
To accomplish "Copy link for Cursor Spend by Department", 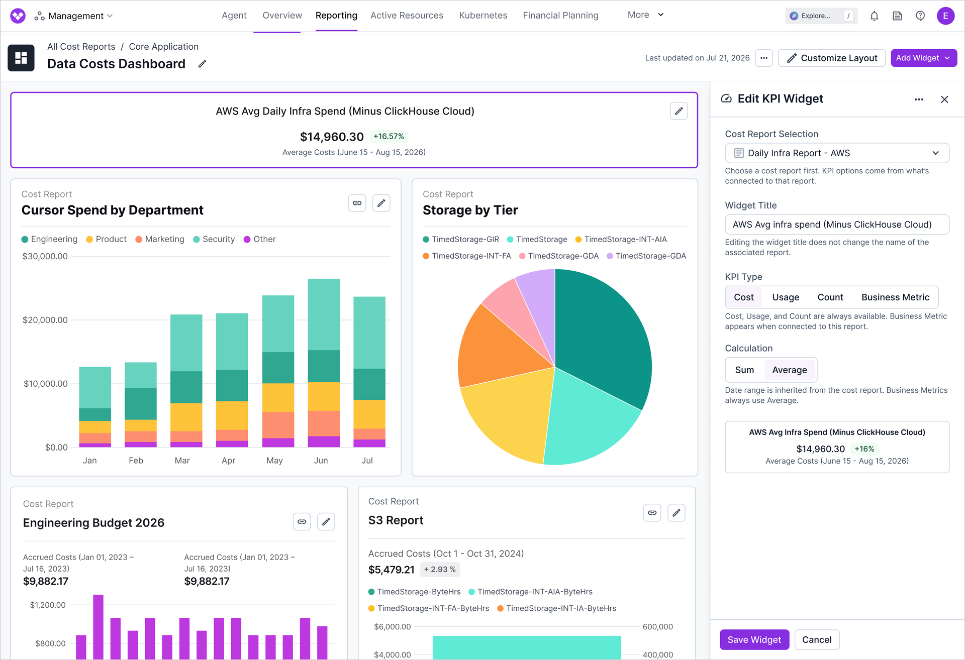I will 357,203.
